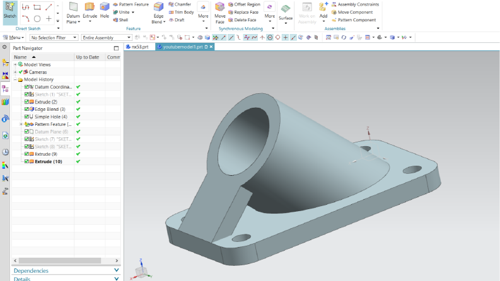Toggle the Extrude (10) checkbox
This screenshot has height=281, width=500.
[x=26, y=161]
